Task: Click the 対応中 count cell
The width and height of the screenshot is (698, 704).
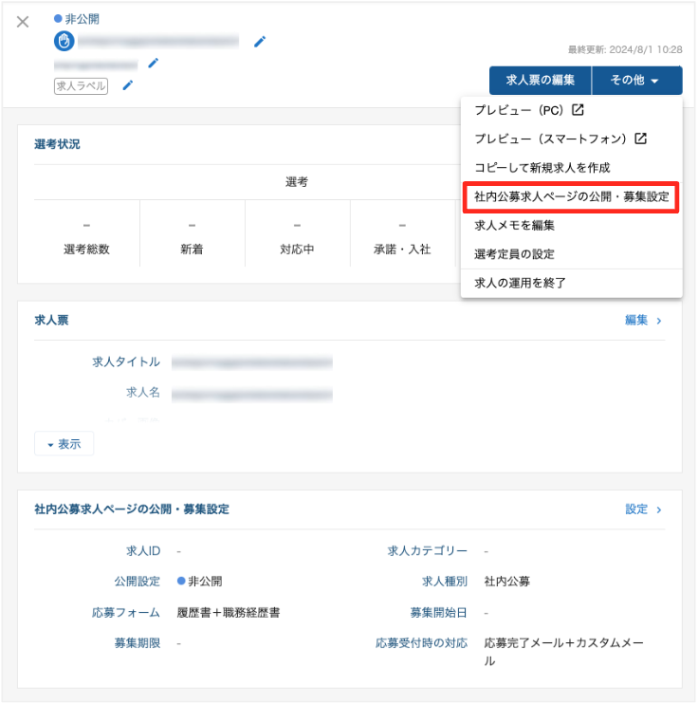Action: coord(297,233)
